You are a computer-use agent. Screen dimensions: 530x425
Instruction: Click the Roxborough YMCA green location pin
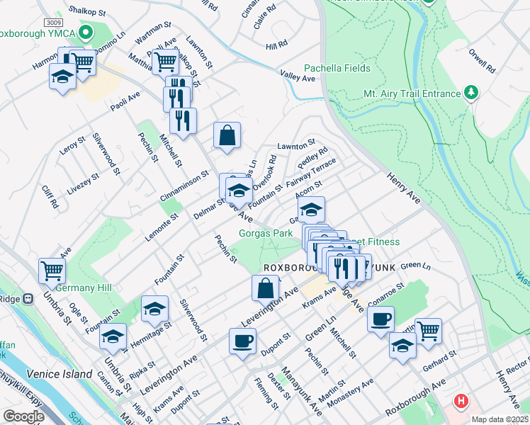point(86,33)
